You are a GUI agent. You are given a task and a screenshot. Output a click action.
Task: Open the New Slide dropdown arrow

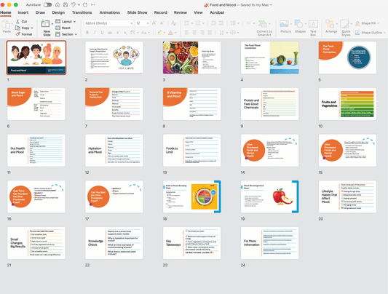pyautogui.click(x=52, y=24)
